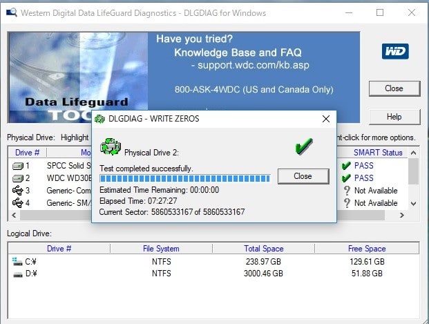Click the blue write zeros progress bar
Screen dimensions: 429x324
click(x=185, y=179)
